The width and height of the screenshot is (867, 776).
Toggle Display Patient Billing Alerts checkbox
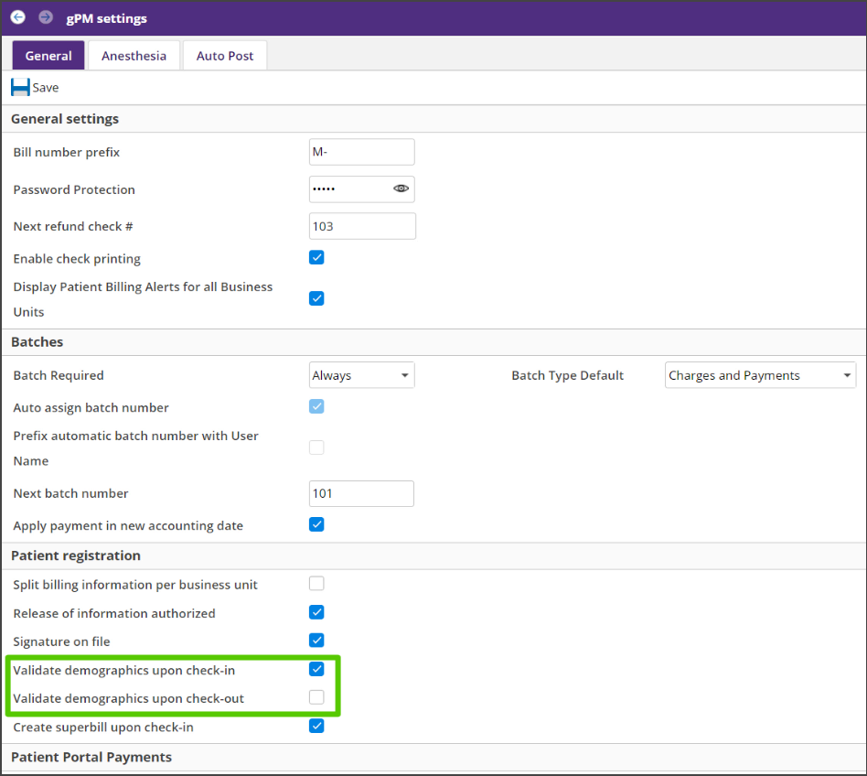pyautogui.click(x=316, y=298)
